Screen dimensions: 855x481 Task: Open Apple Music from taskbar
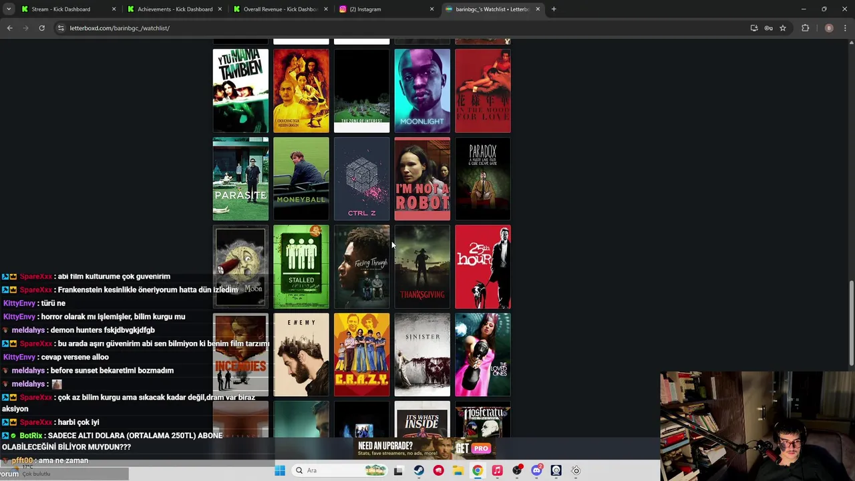coord(497,470)
